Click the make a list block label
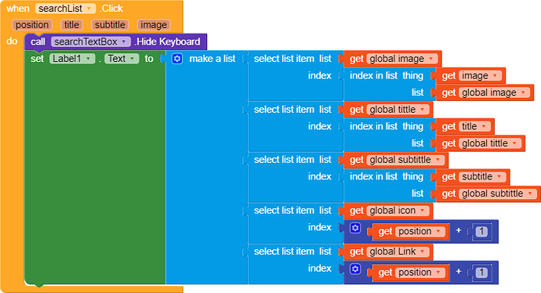 point(212,59)
